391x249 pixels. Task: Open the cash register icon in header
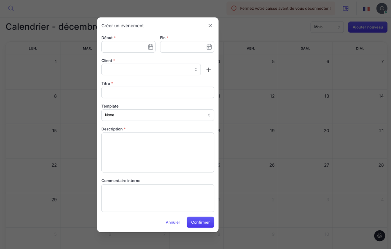[346, 9]
